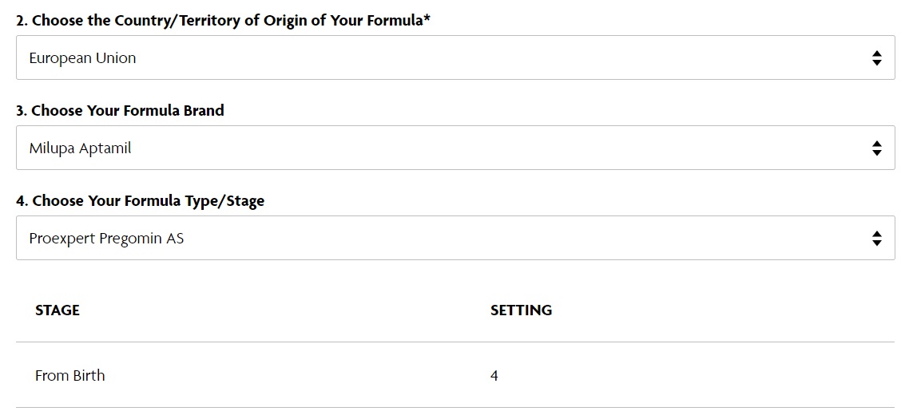Open the Formula Type/Stage dropdown
This screenshot has width=909, height=419.
click(455, 238)
